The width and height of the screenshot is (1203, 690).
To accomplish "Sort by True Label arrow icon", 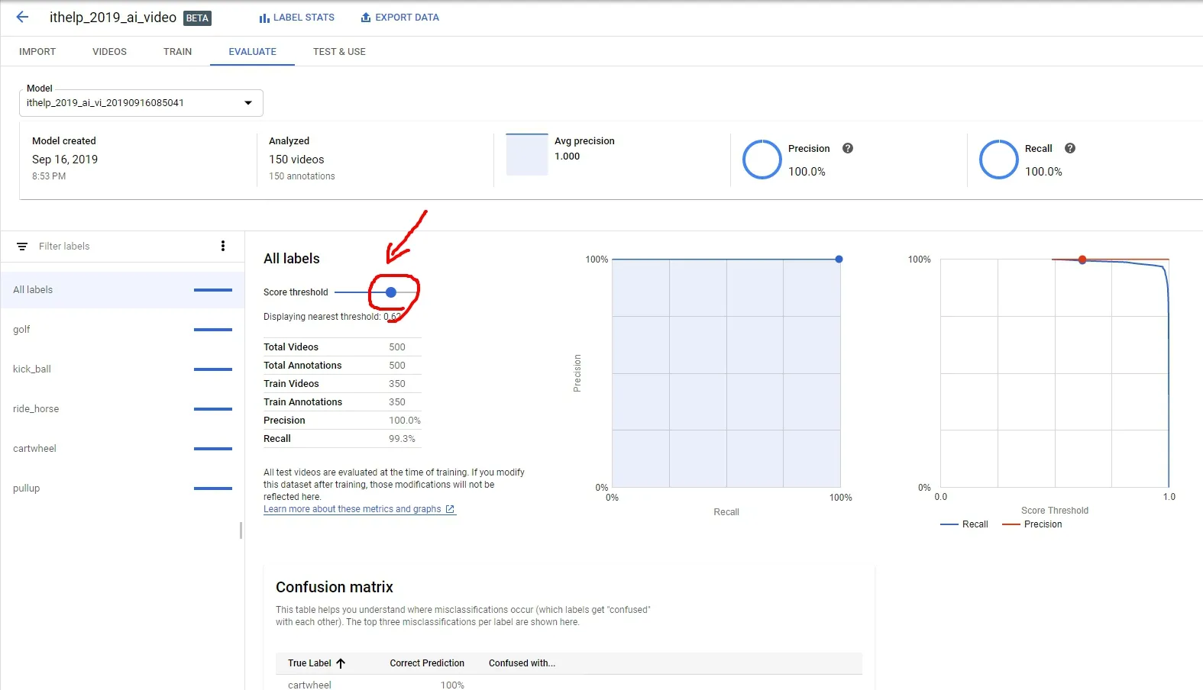I will click(x=341, y=663).
